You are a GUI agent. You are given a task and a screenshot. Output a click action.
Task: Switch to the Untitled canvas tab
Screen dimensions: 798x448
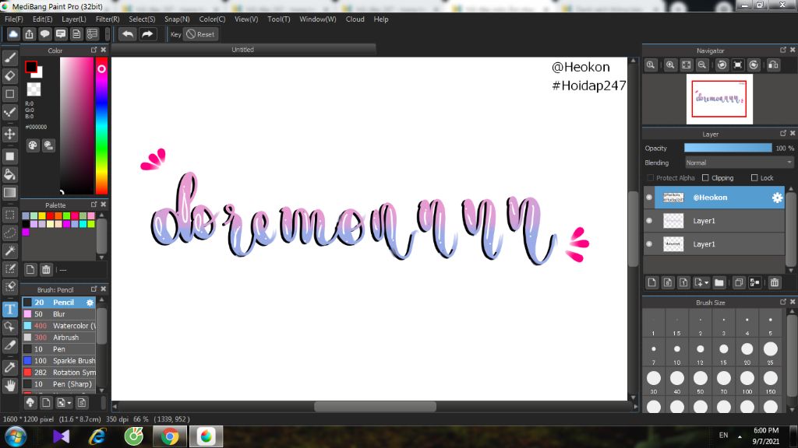pyautogui.click(x=243, y=50)
